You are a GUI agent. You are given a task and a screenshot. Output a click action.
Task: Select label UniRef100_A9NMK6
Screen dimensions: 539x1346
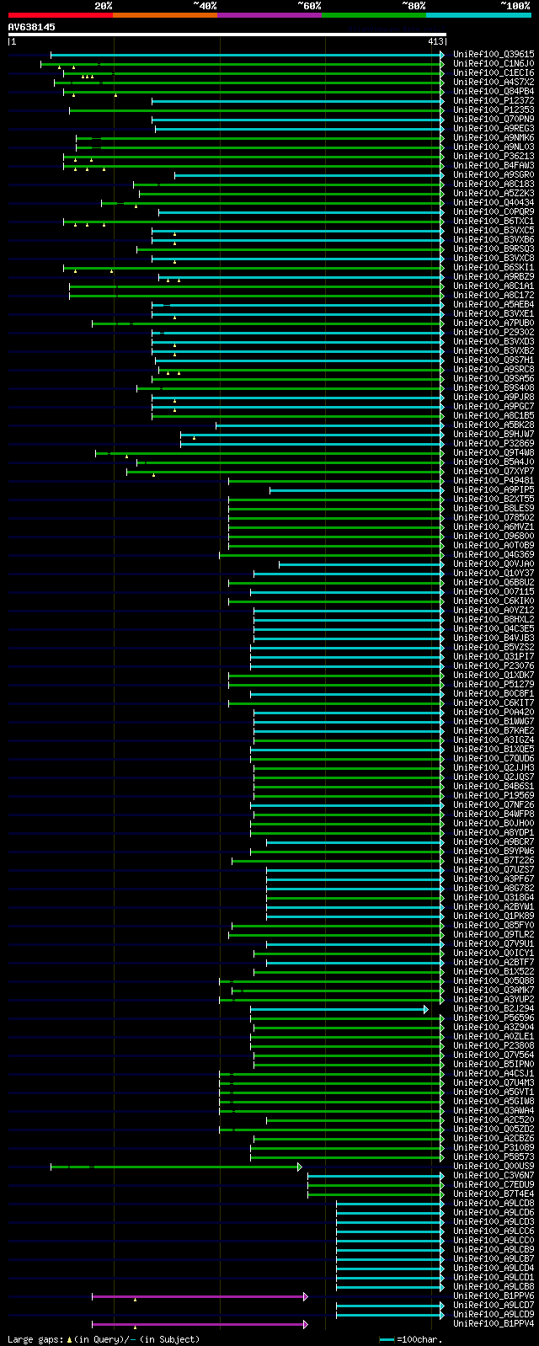pyautogui.click(x=494, y=137)
